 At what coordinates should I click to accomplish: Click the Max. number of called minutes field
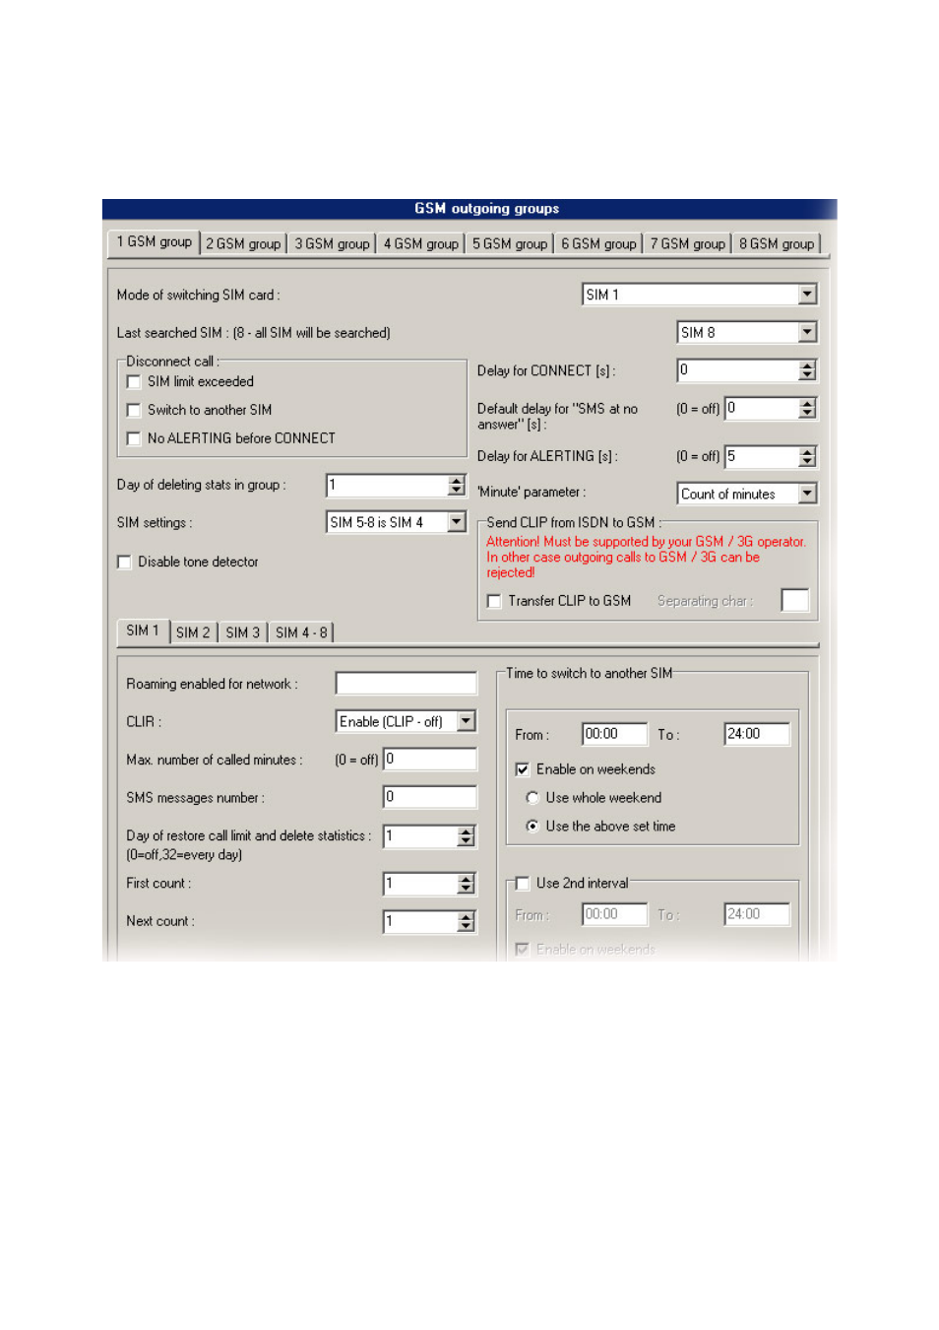point(430,760)
